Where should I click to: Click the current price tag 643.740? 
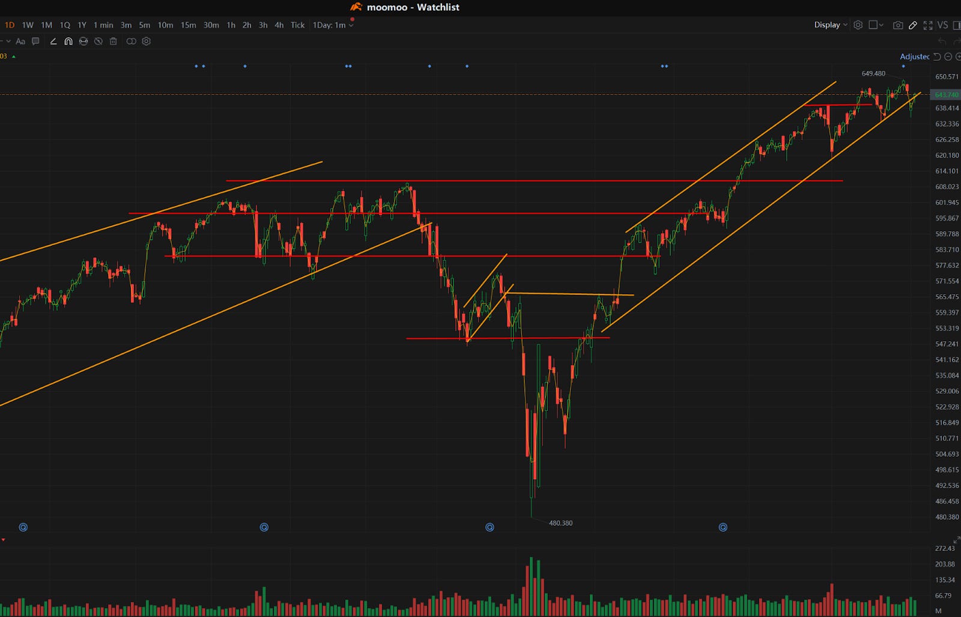(947, 95)
